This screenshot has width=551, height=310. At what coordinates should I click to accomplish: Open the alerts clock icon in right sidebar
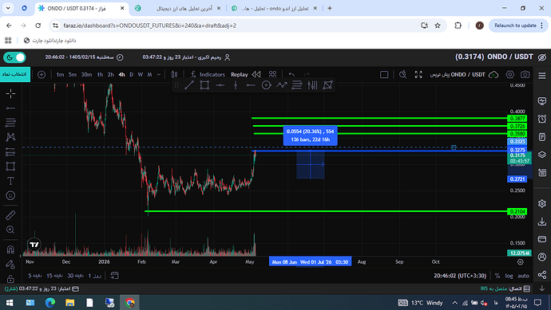coord(542,119)
